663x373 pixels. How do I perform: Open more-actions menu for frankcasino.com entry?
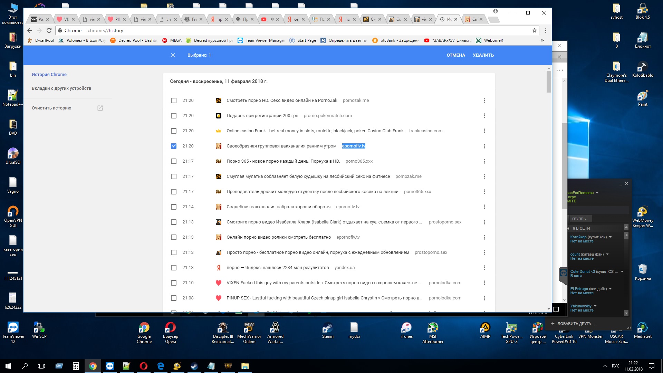[484, 131]
